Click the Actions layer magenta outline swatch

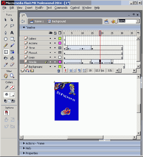pyautogui.click(x=60, y=43)
